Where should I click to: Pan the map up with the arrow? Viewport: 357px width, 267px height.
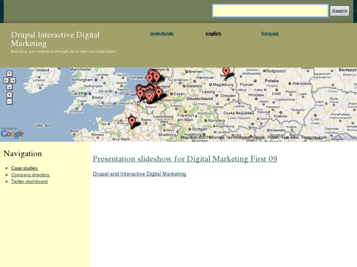click(x=9, y=73)
